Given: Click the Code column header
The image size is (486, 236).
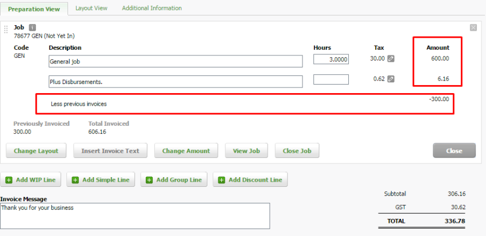Looking at the screenshot, I should [x=21, y=47].
